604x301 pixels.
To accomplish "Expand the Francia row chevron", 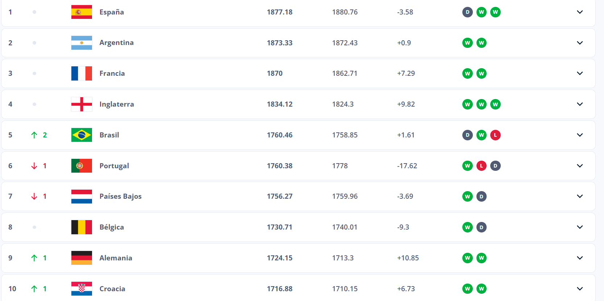I will 580,73.
